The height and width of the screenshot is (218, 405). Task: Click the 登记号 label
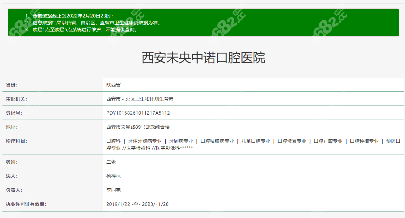[x=14, y=113]
